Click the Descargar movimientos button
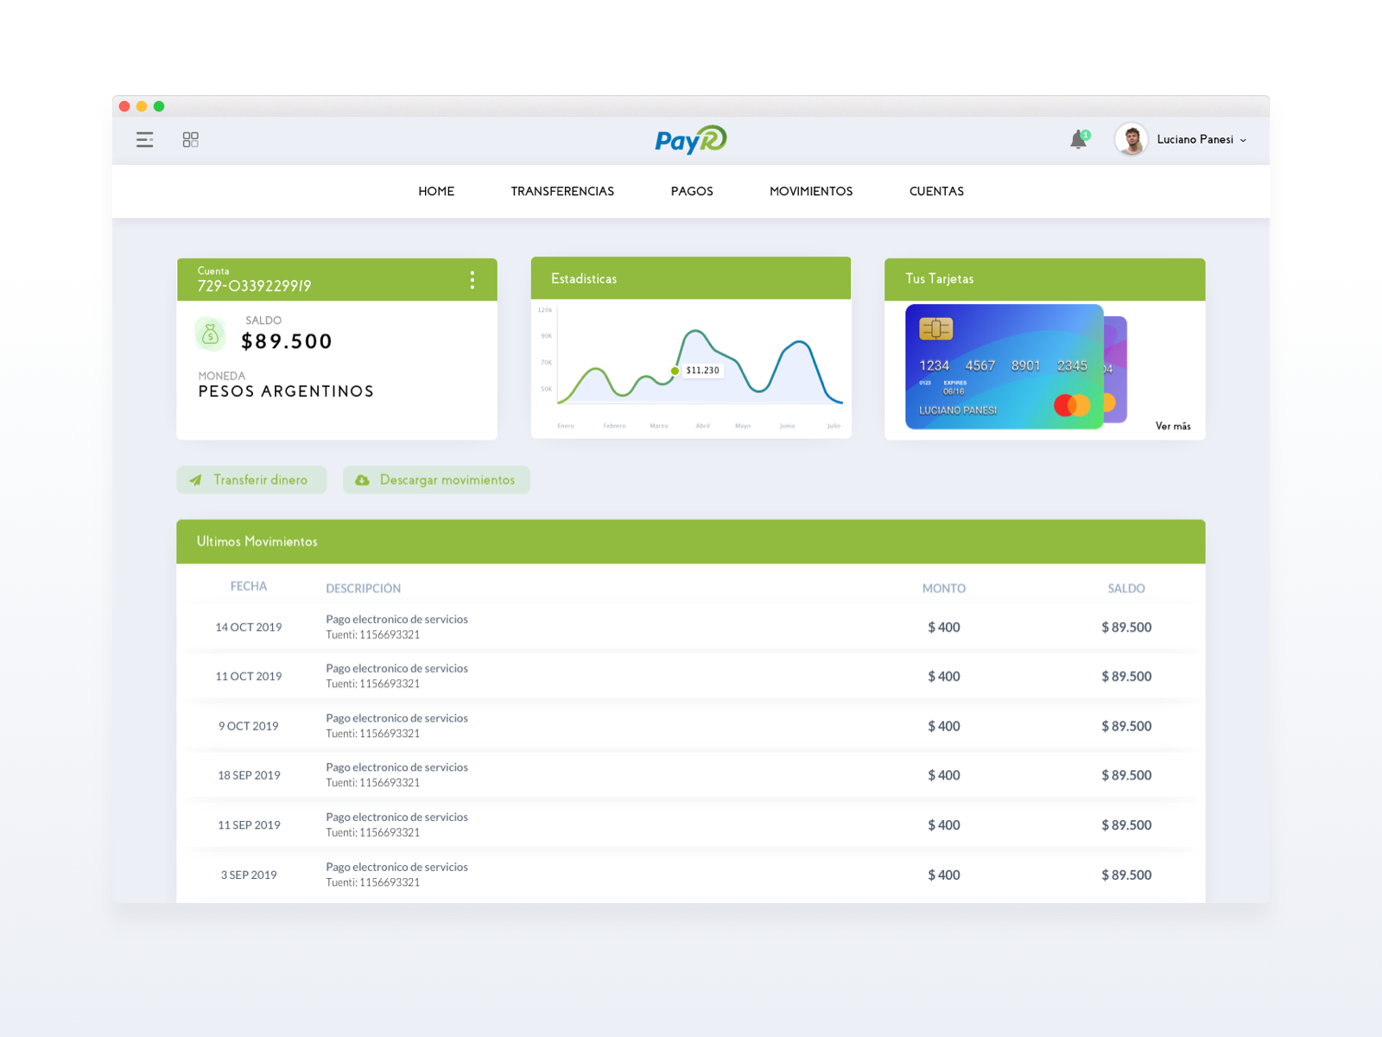Viewport: 1382px width, 1037px height. click(x=436, y=480)
